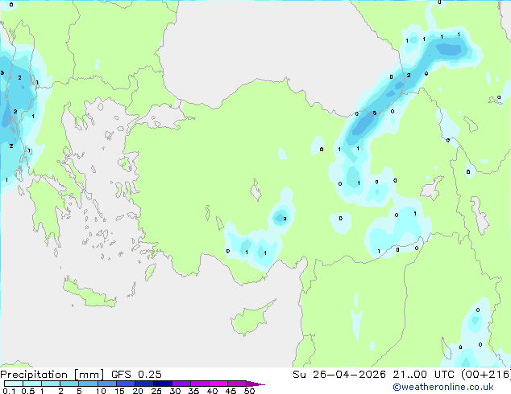Viewport: 511px width, 394px height.
Task: Click the over-50 mm arrow tip of legend
Action: point(255,384)
